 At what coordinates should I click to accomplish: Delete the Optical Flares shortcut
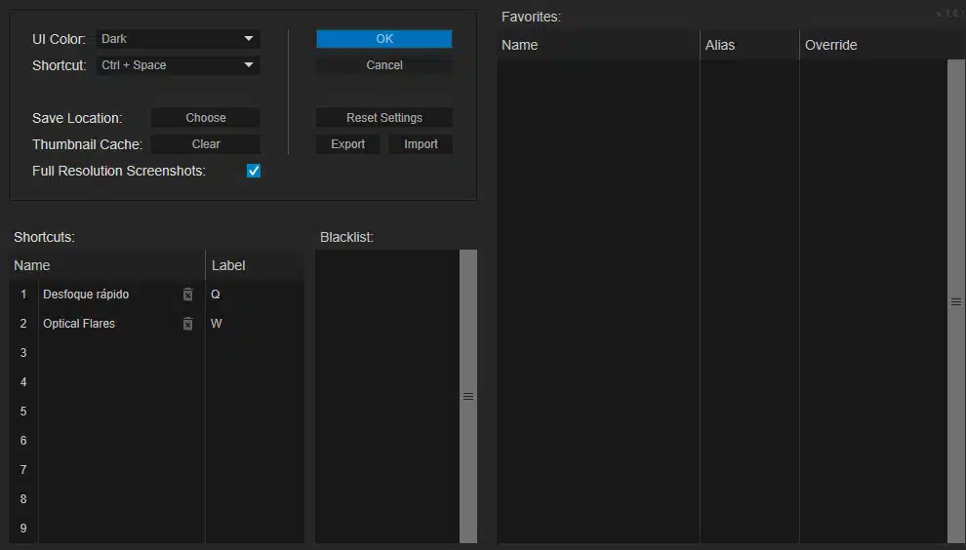point(188,324)
